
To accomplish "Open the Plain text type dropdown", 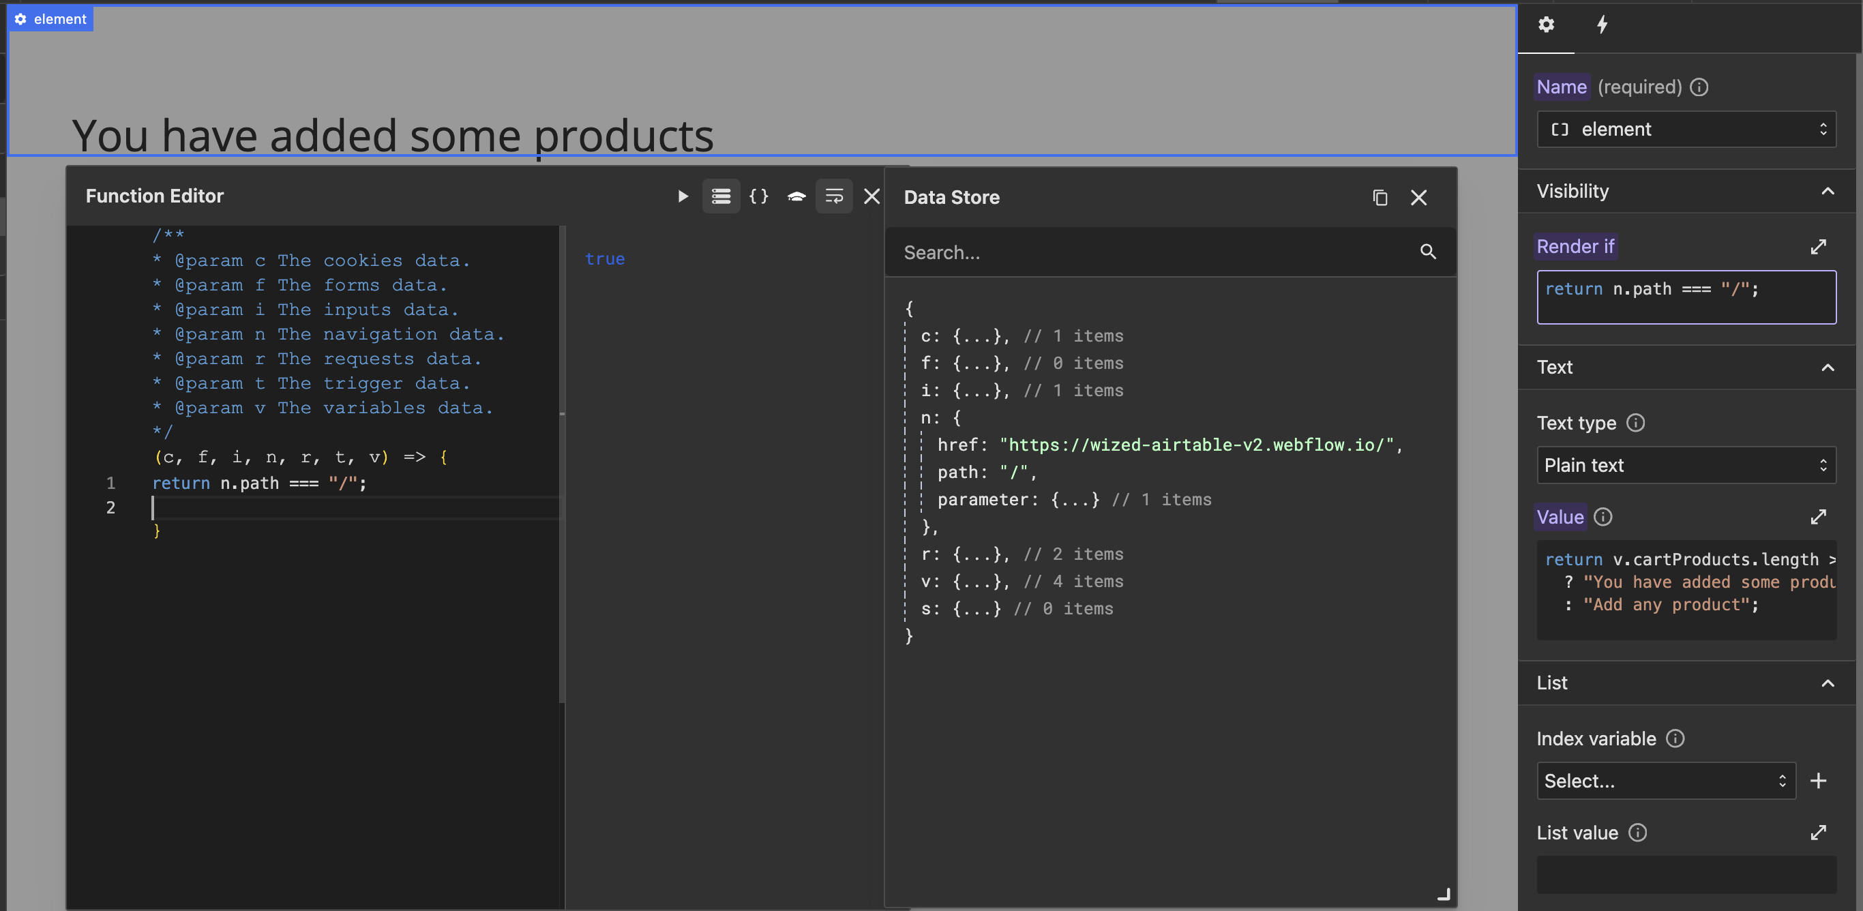I will pyautogui.click(x=1686, y=465).
